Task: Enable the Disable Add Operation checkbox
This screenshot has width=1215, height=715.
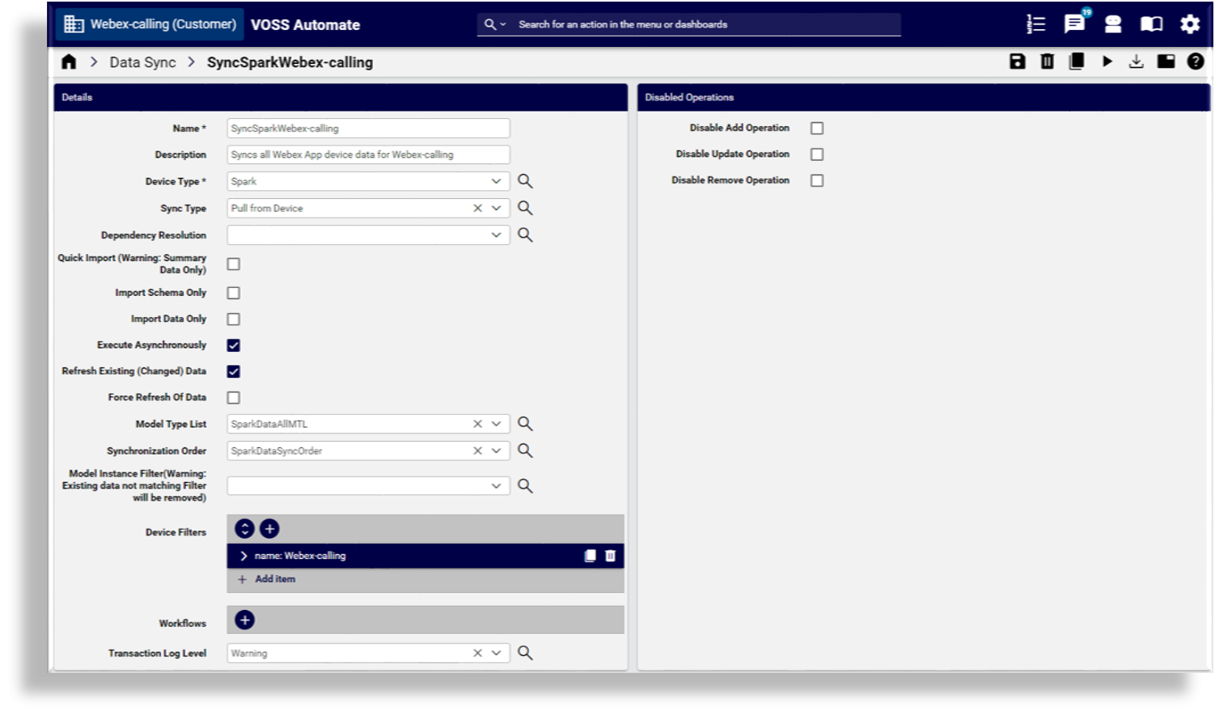Action: pyautogui.click(x=816, y=128)
